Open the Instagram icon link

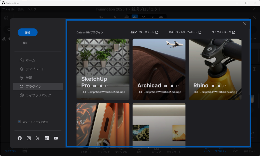point(29,138)
